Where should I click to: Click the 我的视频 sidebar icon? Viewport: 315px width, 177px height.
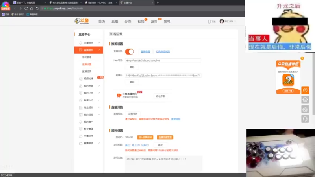click(x=81, y=115)
